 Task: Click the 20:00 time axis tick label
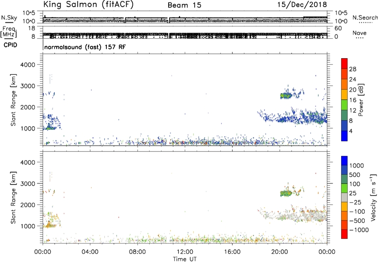click(x=280, y=252)
